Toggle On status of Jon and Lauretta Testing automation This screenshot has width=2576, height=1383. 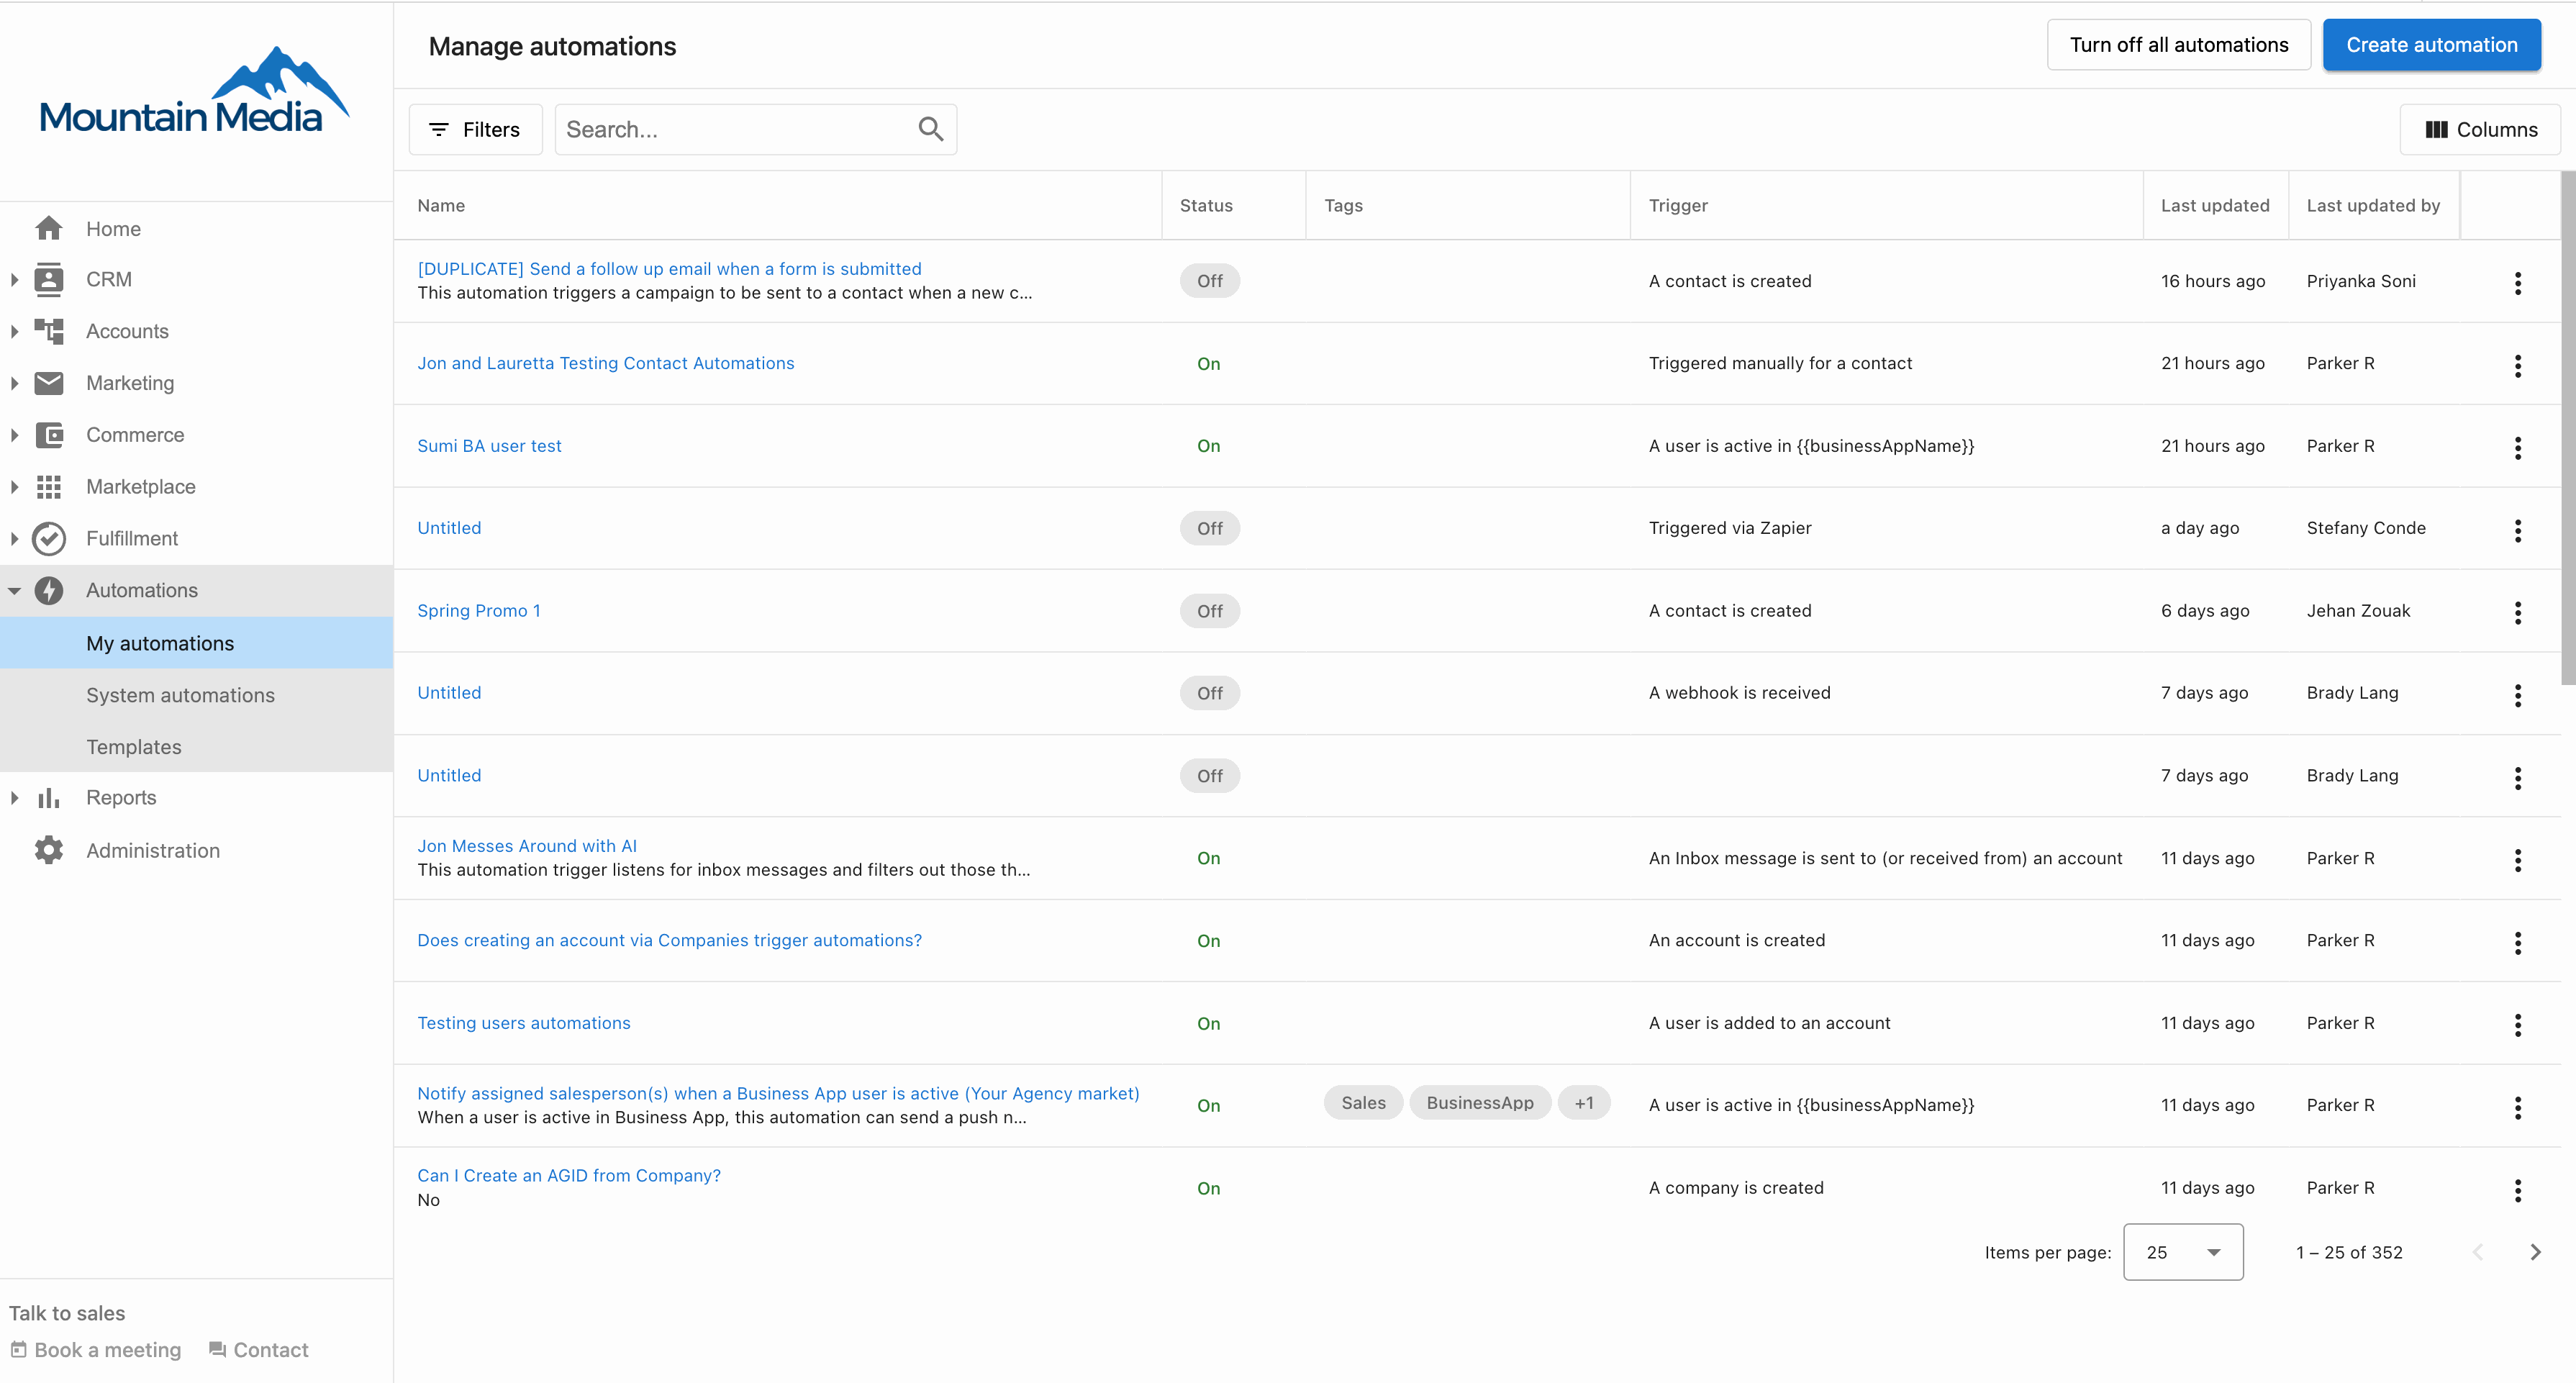point(1208,364)
